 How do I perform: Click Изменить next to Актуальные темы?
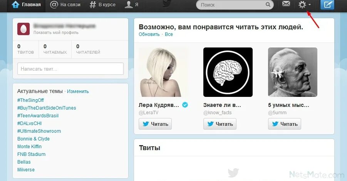pyautogui.click(x=78, y=91)
